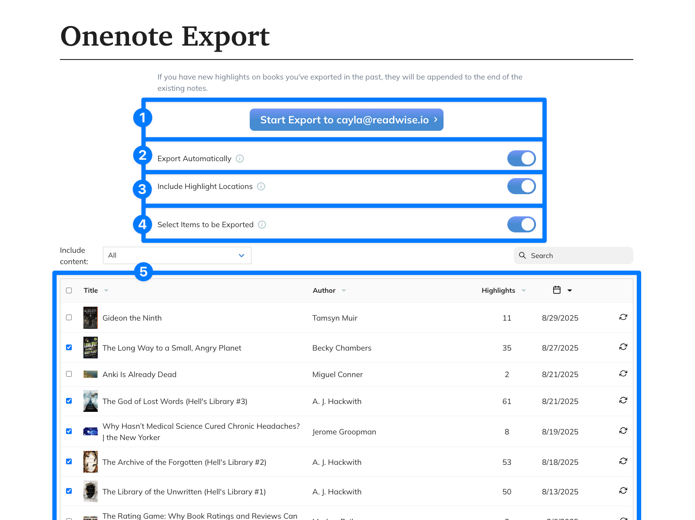695x520 pixels.
Task: Uncheck The Long Way to a Small, Angry Planet
Action: (69, 348)
